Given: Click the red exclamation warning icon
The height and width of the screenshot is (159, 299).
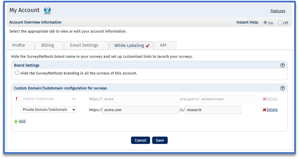Looking at the screenshot, I should [x=16, y=99].
